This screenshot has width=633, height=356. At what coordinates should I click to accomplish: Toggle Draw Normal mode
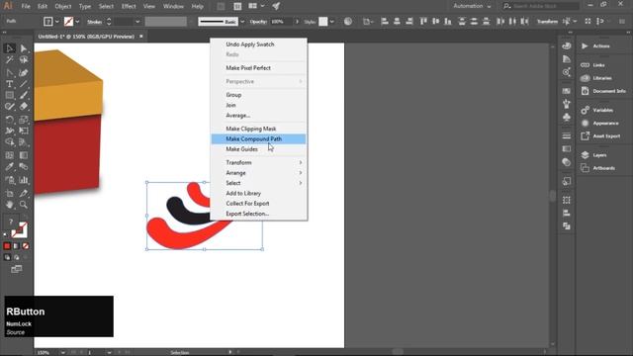[x=7, y=257]
